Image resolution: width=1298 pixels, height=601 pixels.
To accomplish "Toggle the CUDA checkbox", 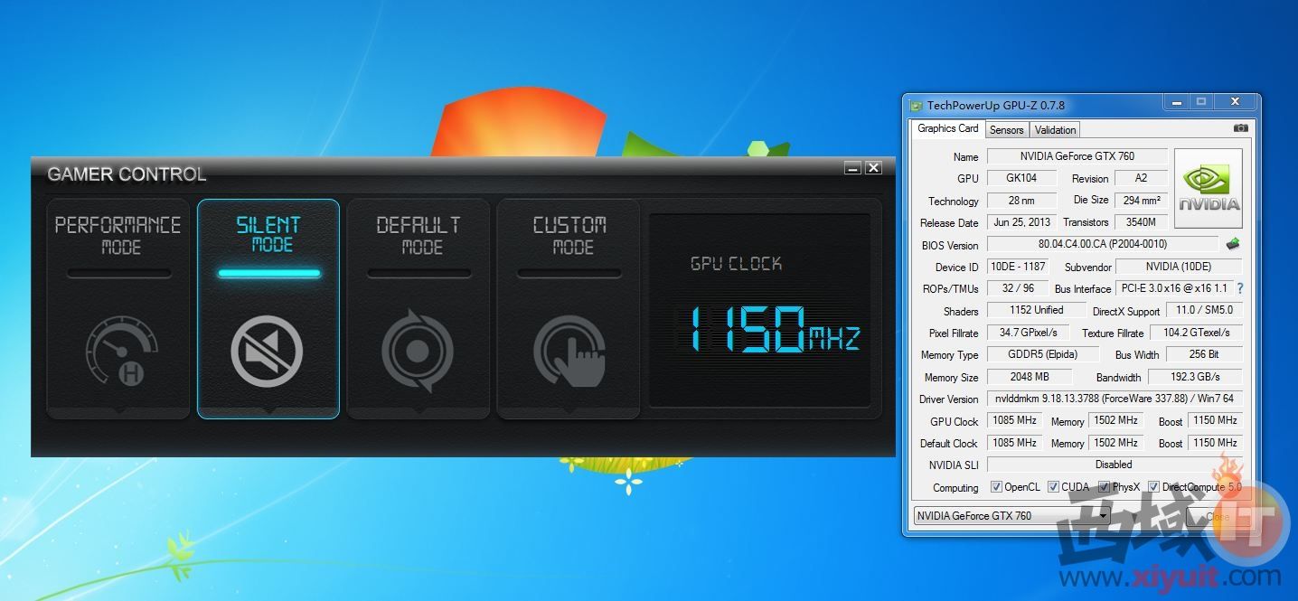I will coord(1053,486).
